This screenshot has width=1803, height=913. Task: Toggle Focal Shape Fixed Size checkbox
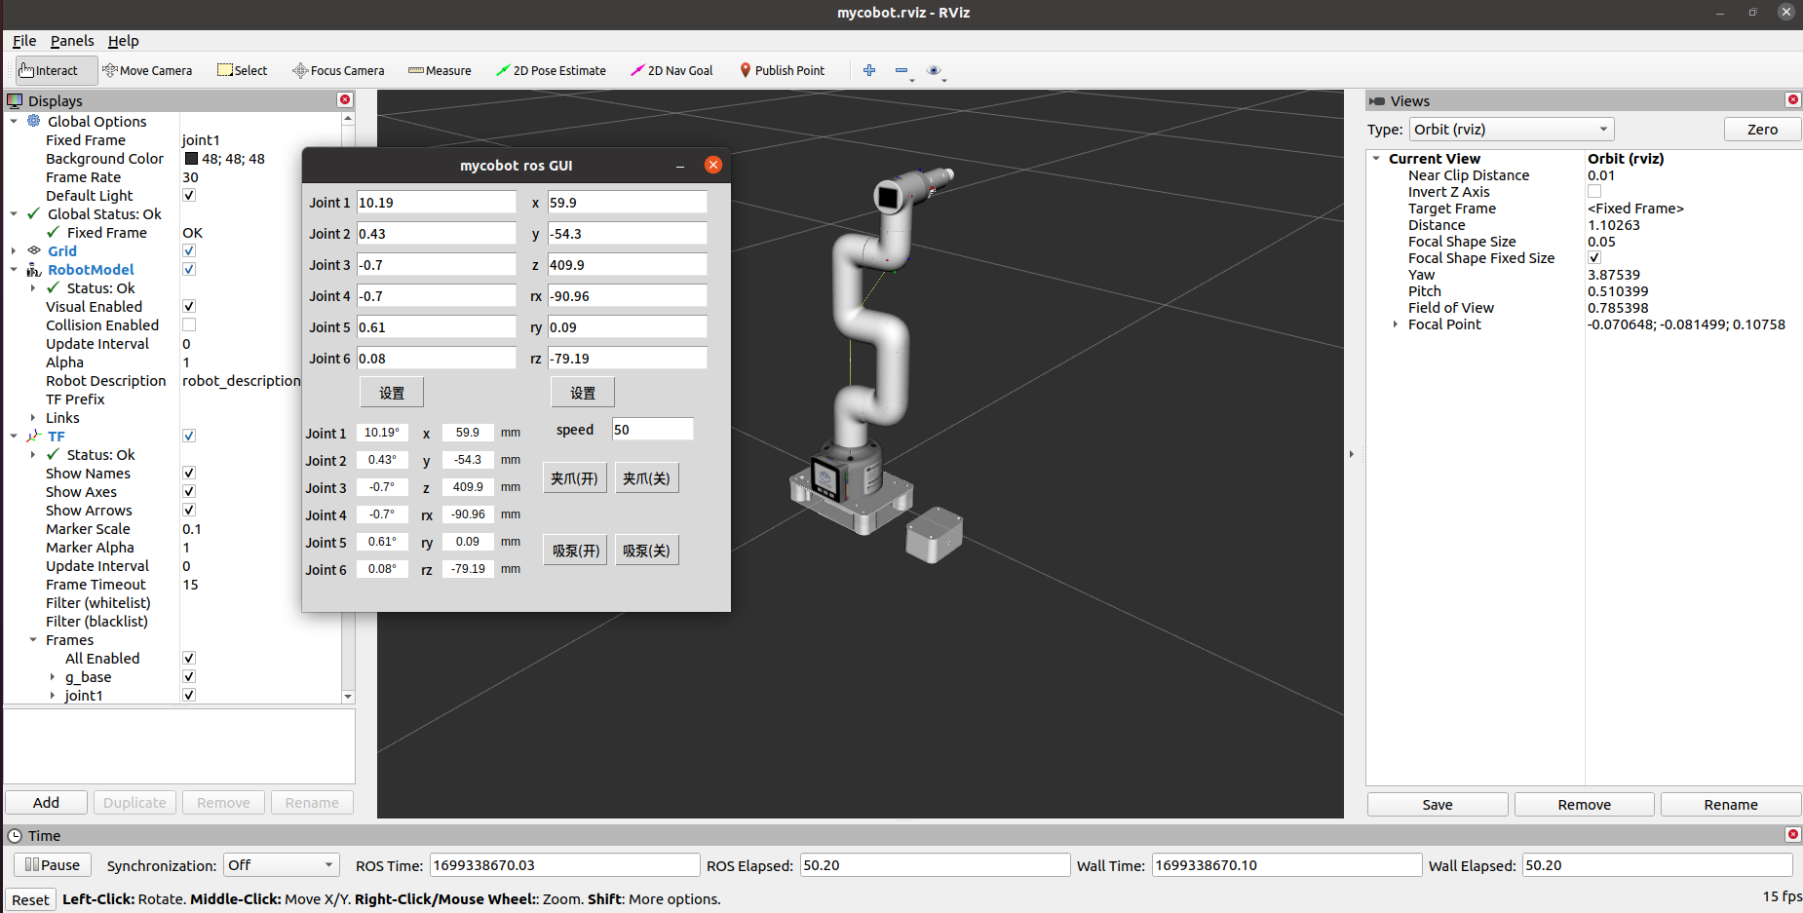[1594, 257]
